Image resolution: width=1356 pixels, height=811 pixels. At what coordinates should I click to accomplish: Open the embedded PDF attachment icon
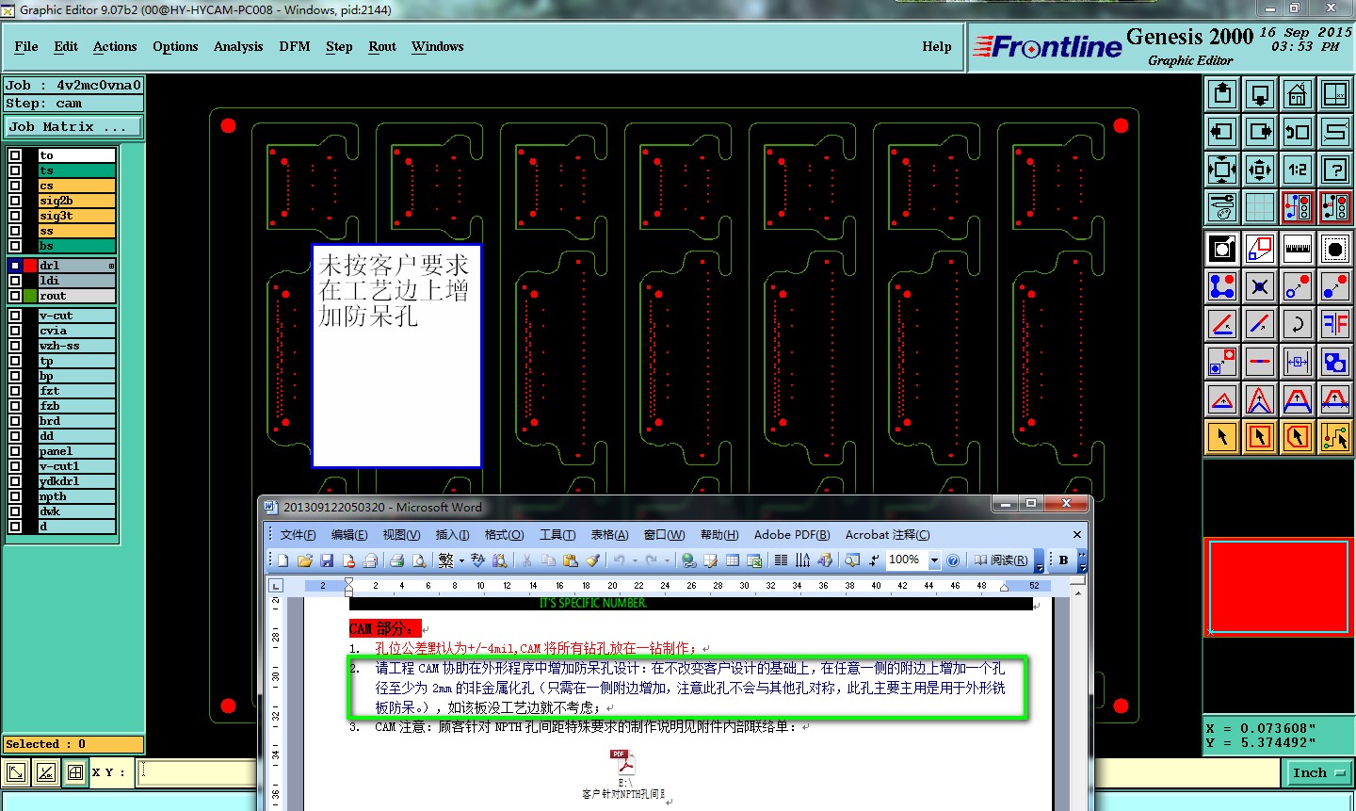point(622,762)
